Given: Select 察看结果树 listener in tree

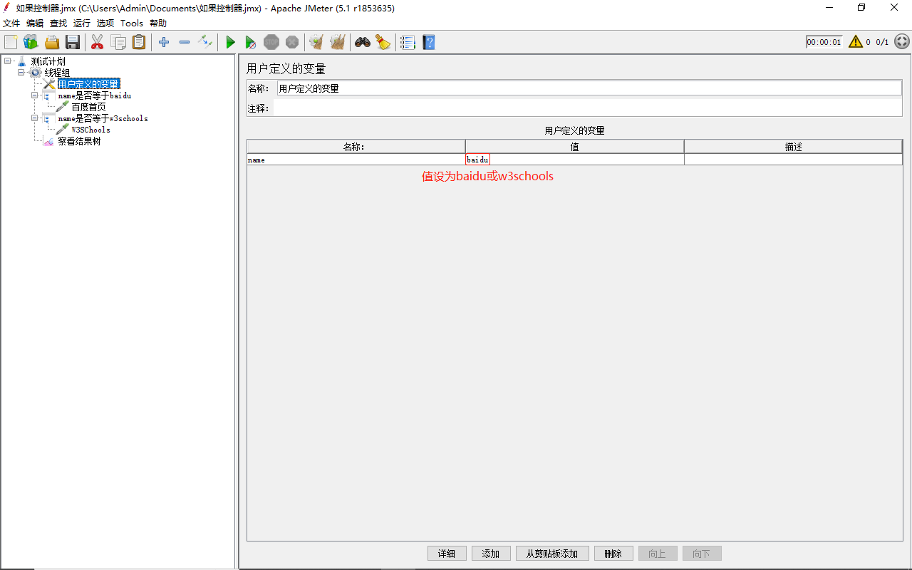Looking at the screenshot, I should (x=79, y=141).
